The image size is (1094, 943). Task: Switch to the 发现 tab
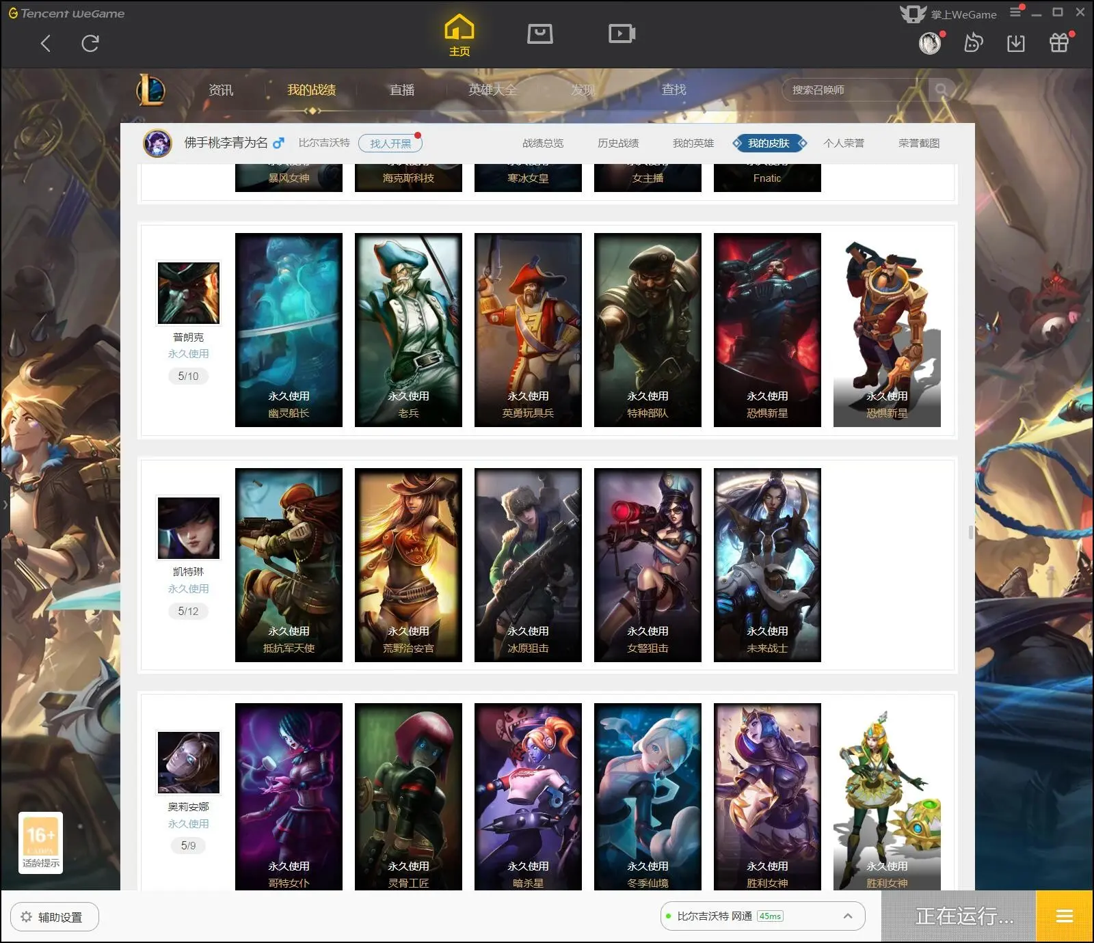(583, 90)
